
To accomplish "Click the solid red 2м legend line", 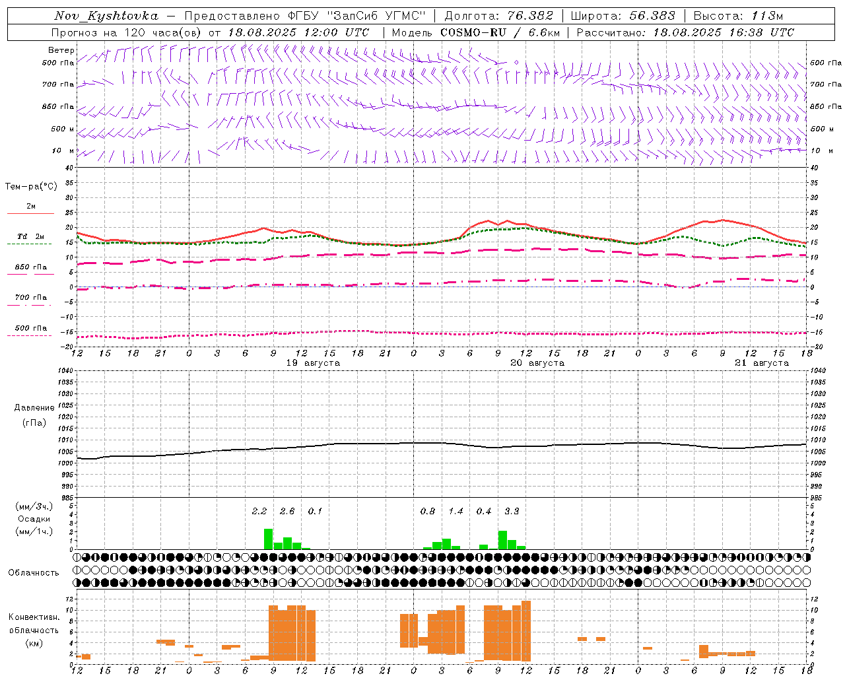I will 30,213.
